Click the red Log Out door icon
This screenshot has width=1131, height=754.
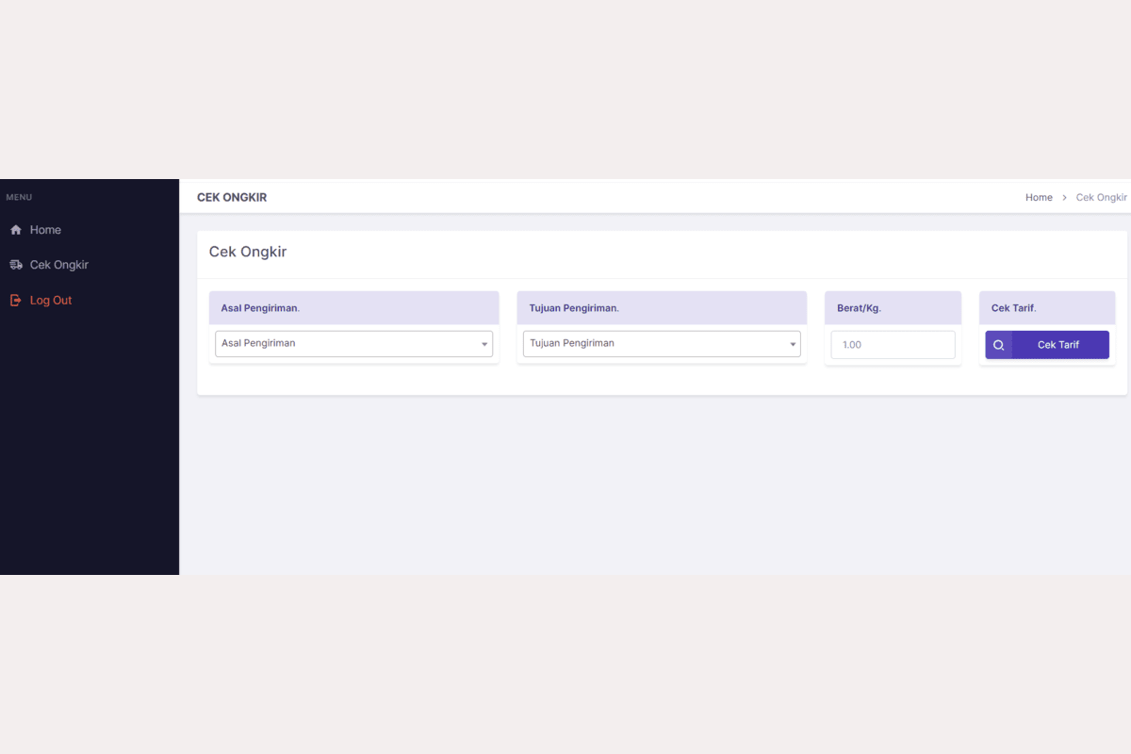15,301
